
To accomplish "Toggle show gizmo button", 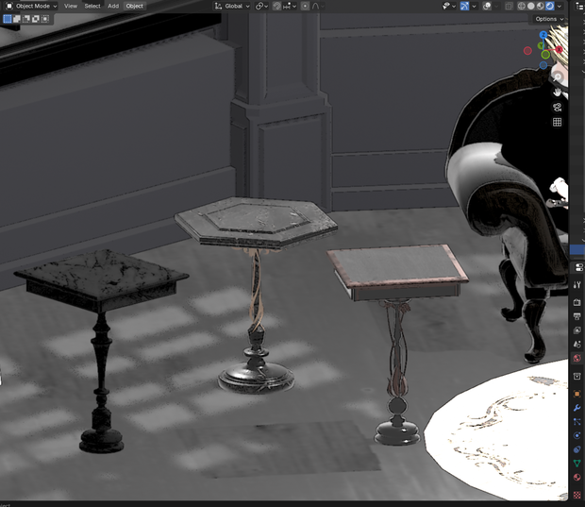I will (464, 6).
